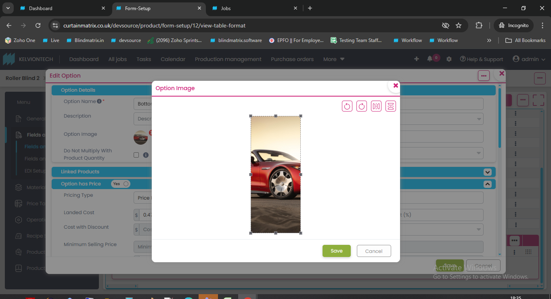
Task: Cancel the Option Image dialog
Action: (x=374, y=251)
